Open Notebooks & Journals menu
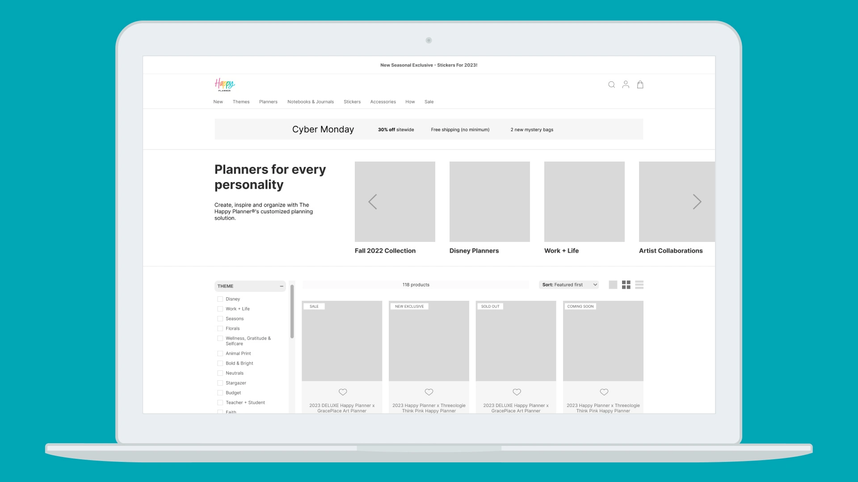 [311, 102]
